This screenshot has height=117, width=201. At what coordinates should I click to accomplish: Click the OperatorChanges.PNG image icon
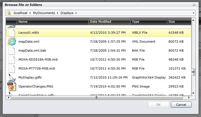[x=11, y=86]
